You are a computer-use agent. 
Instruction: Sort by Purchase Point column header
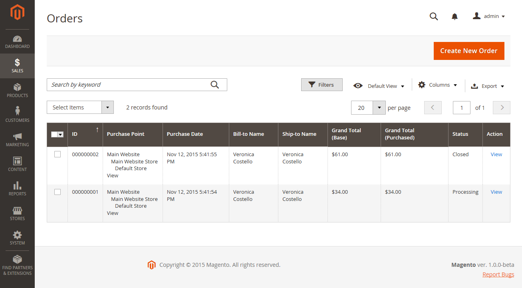(133, 134)
